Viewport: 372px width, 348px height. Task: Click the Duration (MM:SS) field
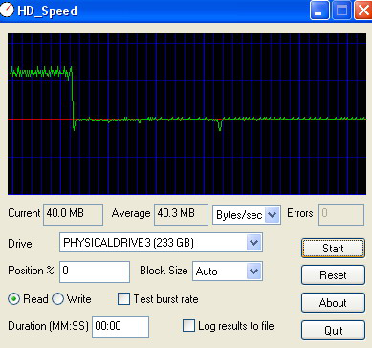pyautogui.click(x=120, y=327)
